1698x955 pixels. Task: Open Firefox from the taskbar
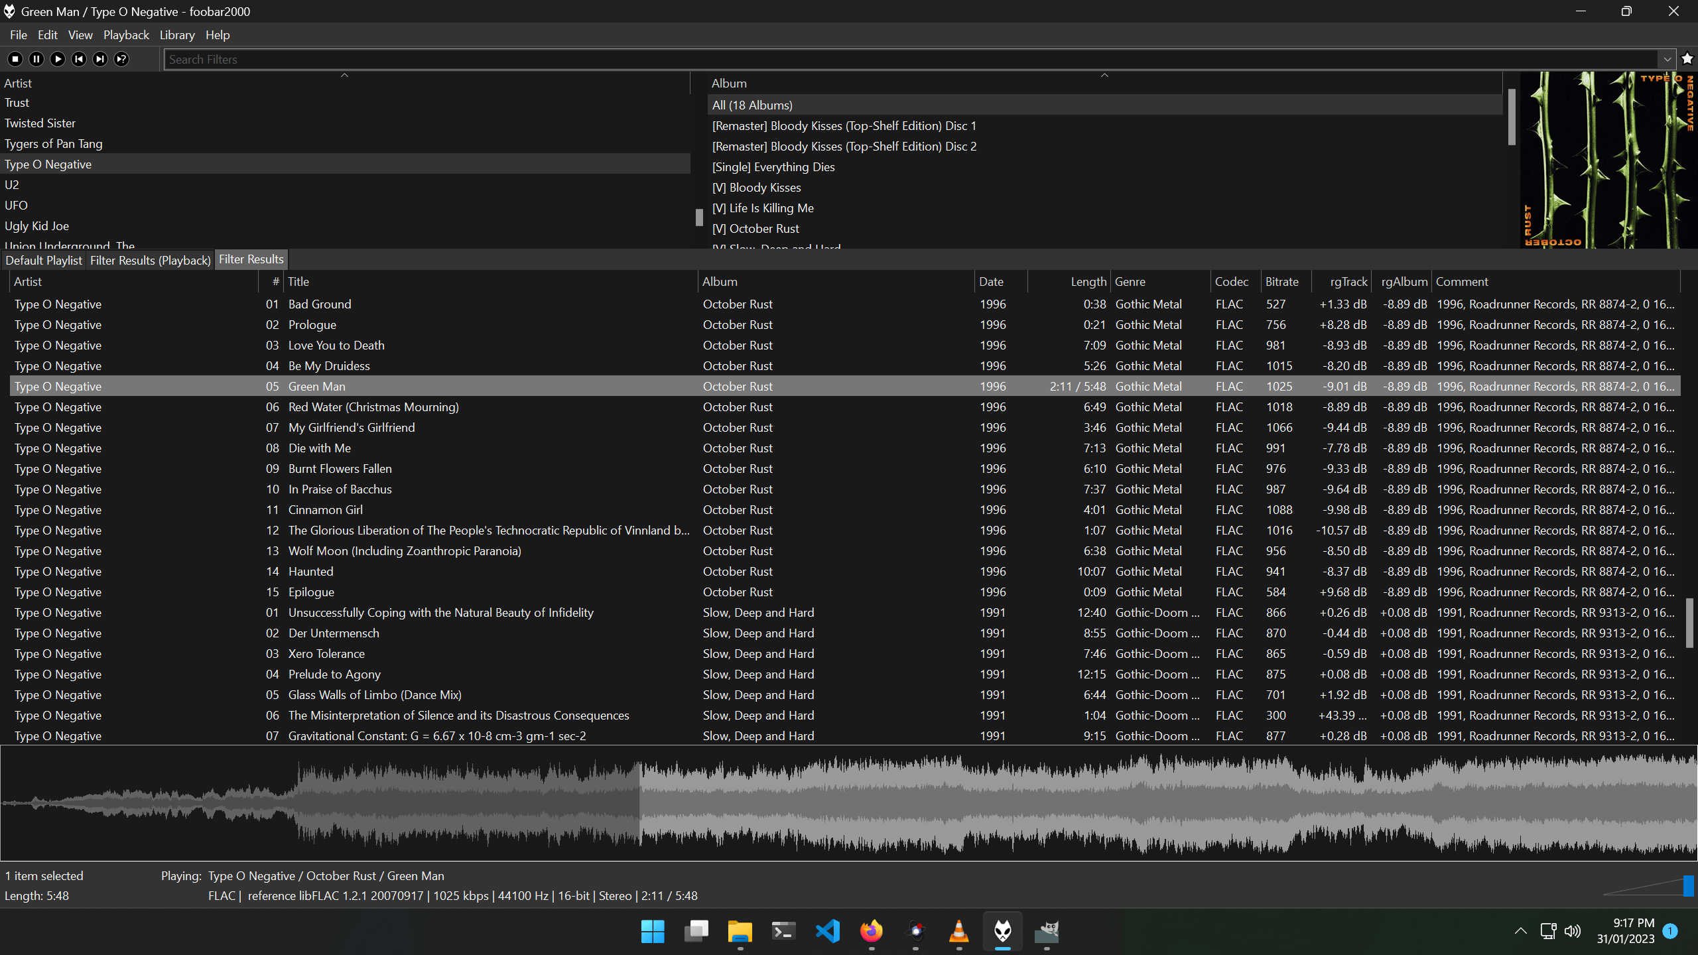[x=872, y=932]
